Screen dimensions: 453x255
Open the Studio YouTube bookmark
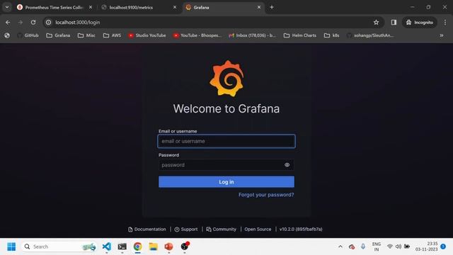pyautogui.click(x=147, y=35)
